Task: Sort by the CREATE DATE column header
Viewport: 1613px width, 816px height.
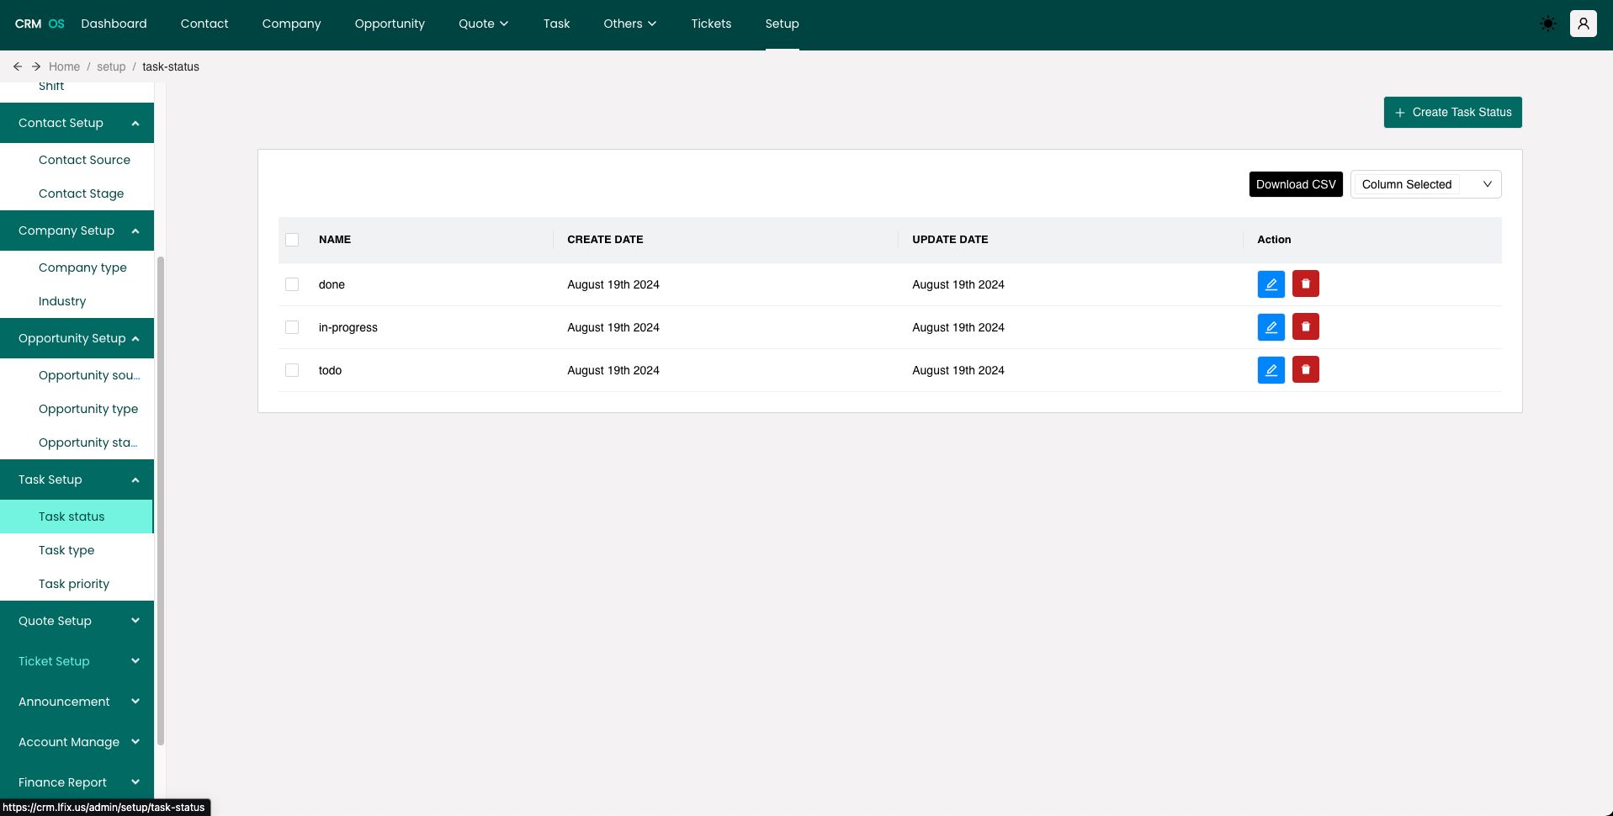Action: (605, 240)
